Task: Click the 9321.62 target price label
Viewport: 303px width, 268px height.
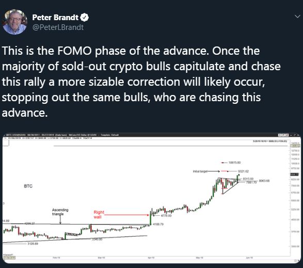Action: [243, 171]
